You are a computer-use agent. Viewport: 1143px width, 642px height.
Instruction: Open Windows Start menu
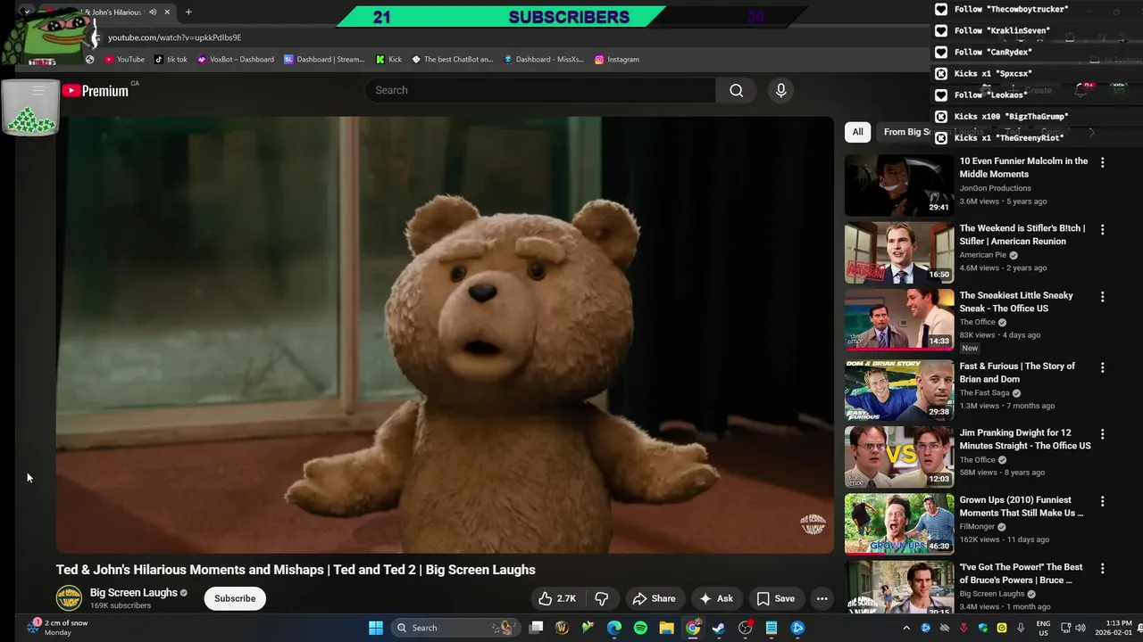pyautogui.click(x=375, y=628)
